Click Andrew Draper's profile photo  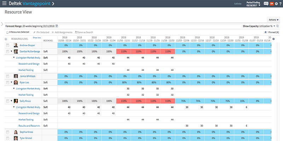point(16,45)
